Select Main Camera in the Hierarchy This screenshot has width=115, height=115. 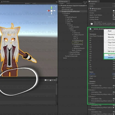66,7
